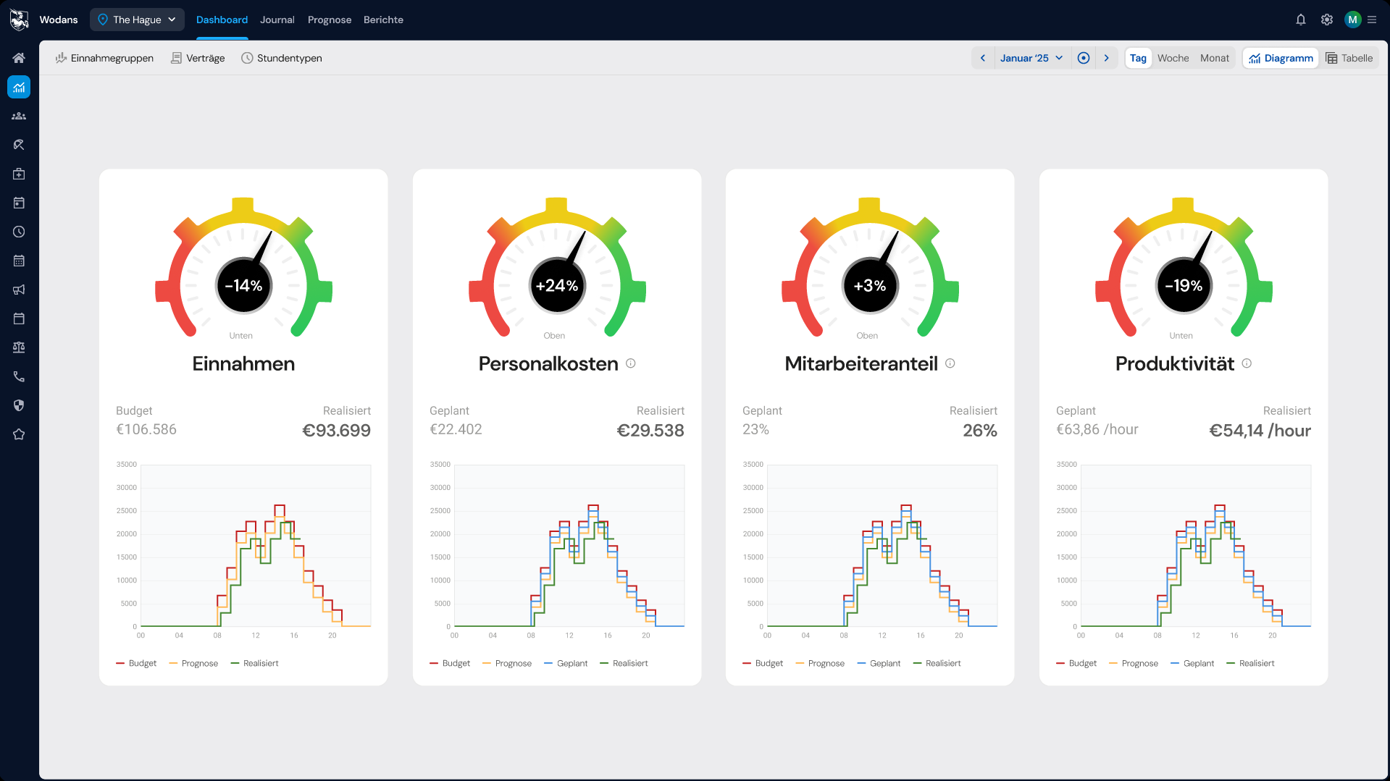
Task: Open the clock sidebar icon
Action: [19, 232]
